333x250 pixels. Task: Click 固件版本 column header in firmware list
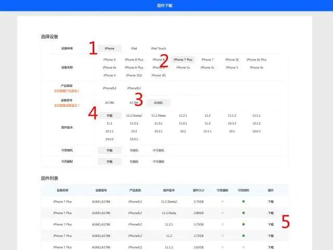[x=169, y=190]
